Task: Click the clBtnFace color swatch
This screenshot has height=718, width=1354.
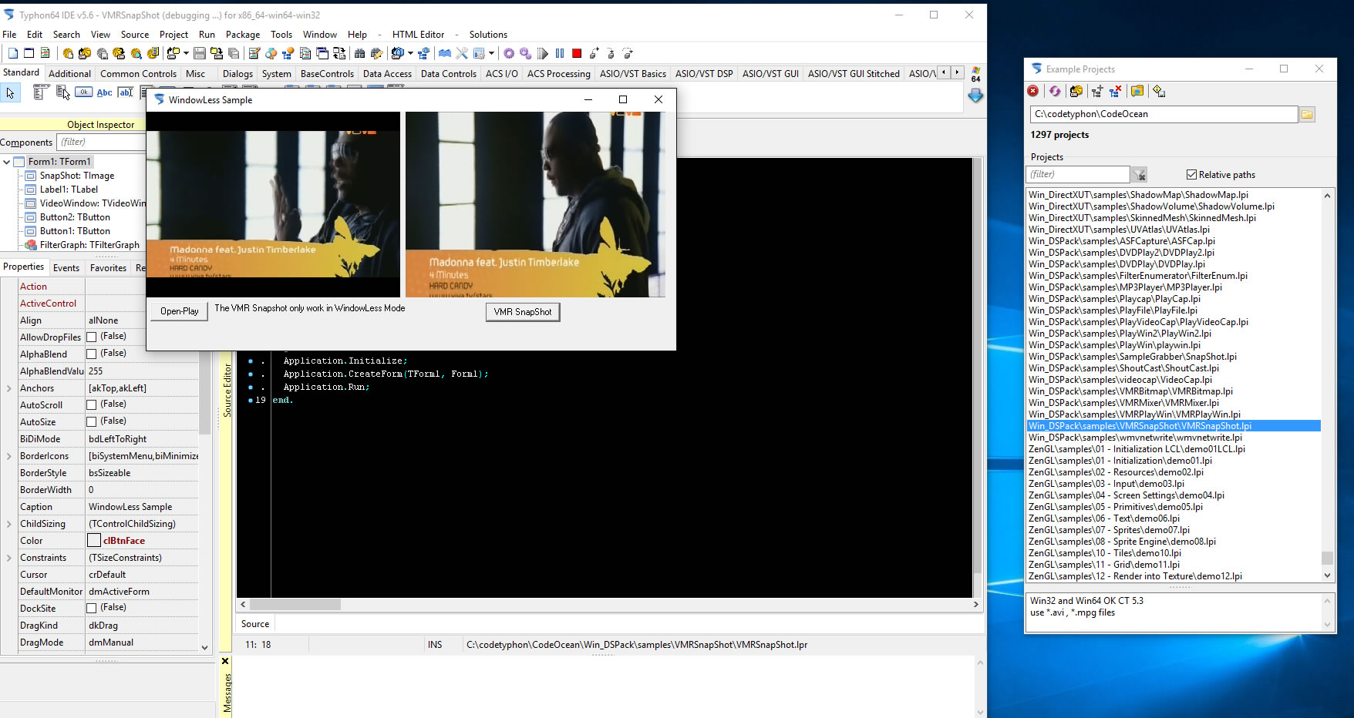Action: (x=94, y=541)
